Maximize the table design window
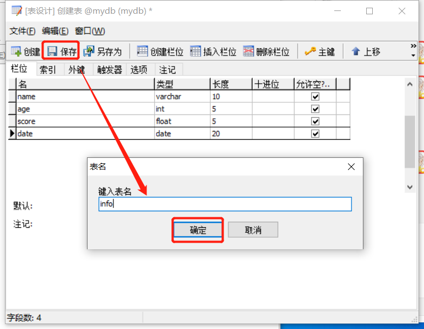This screenshot has width=424, height=329. tap(369, 11)
